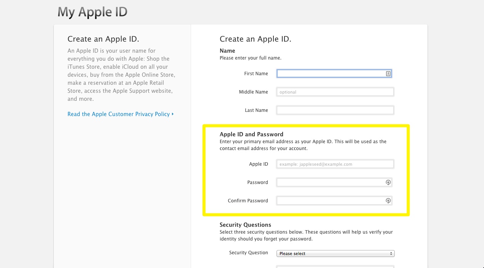Click the First Name label
This screenshot has height=268, width=484.
[256, 74]
